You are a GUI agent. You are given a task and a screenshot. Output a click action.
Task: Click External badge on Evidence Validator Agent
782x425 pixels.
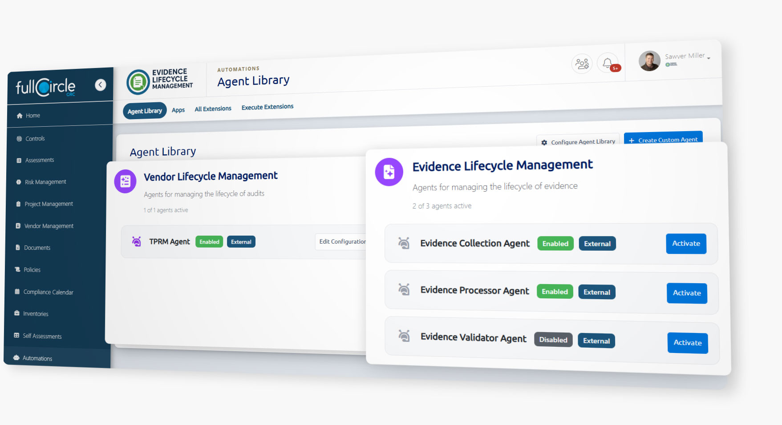coord(596,341)
